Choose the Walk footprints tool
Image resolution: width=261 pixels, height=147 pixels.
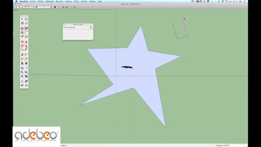click(x=26, y=81)
